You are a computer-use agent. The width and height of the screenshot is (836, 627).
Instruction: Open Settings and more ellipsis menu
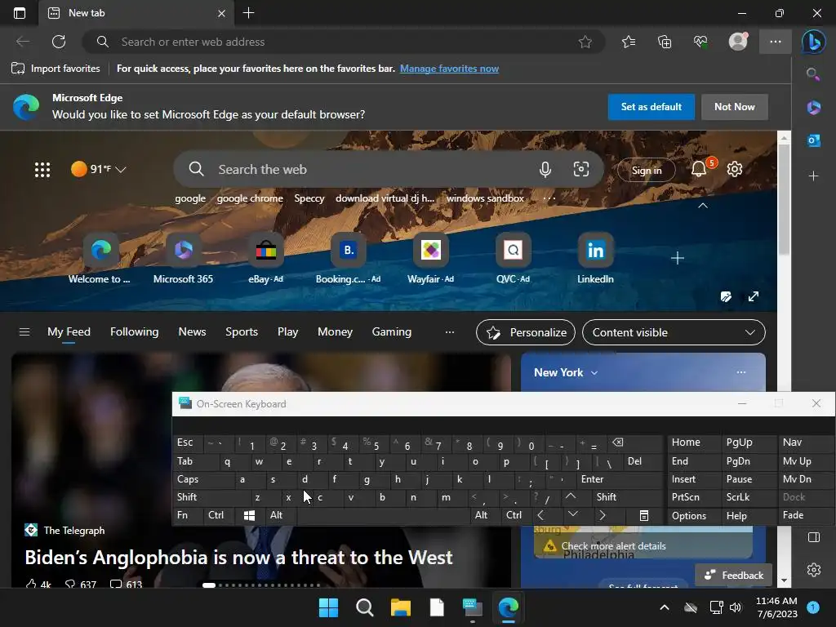(x=776, y=42)
